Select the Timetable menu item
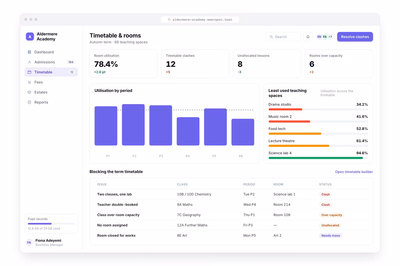 51,72
